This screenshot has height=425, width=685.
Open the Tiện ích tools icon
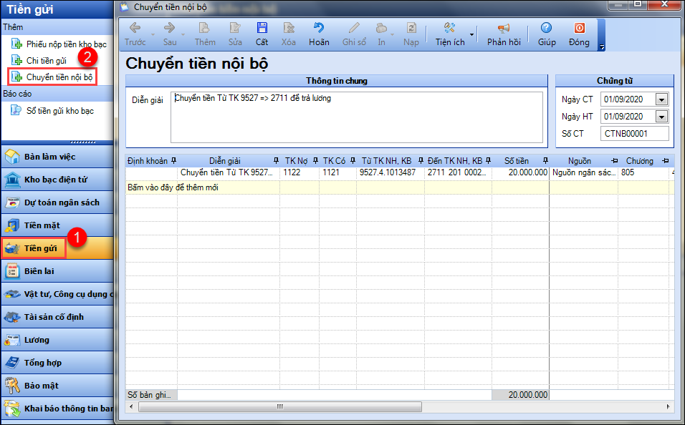point(449,29)
